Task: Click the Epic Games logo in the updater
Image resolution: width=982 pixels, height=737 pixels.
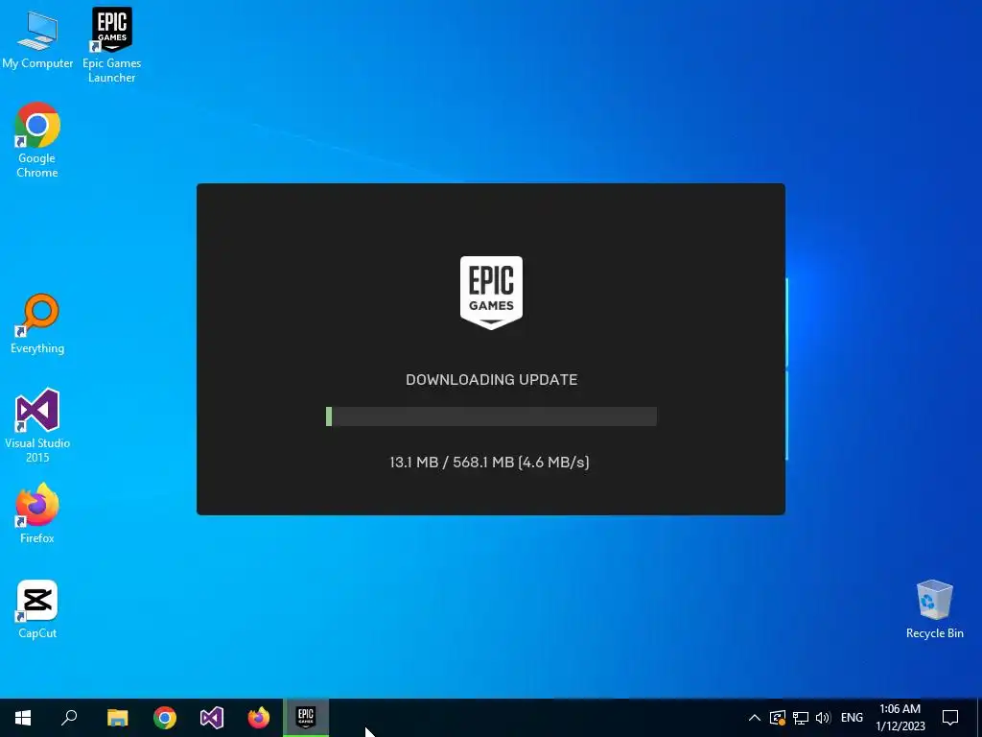Action: coord(491,292)
